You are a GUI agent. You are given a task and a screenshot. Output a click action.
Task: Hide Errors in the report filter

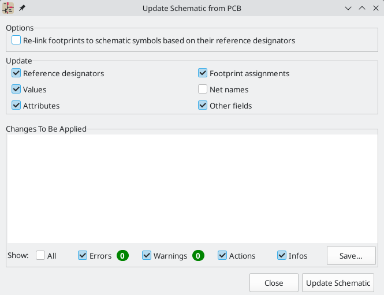click(83, 256)
